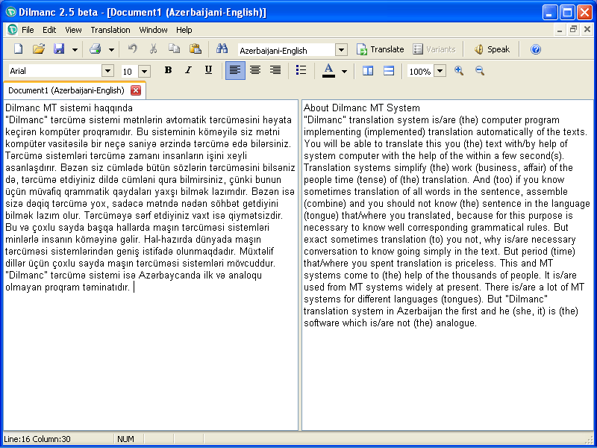Minimize the Dilmanc application window
The image size is (597, 448).
click(x=550, y=13)
